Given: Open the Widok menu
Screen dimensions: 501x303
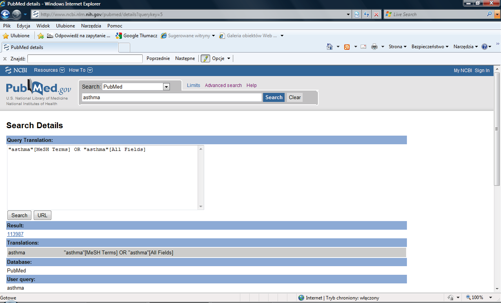Looking at the screenshot, I should click(x=43, y=26).
